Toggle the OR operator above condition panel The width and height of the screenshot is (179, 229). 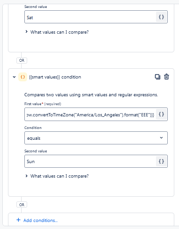(x=22, y=60)
